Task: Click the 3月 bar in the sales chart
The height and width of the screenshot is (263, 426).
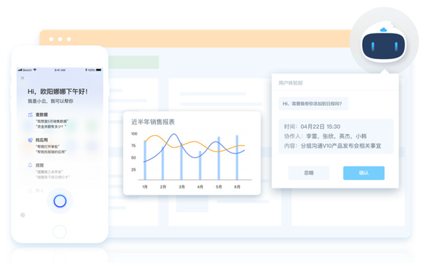Action: tap(182, 161)
